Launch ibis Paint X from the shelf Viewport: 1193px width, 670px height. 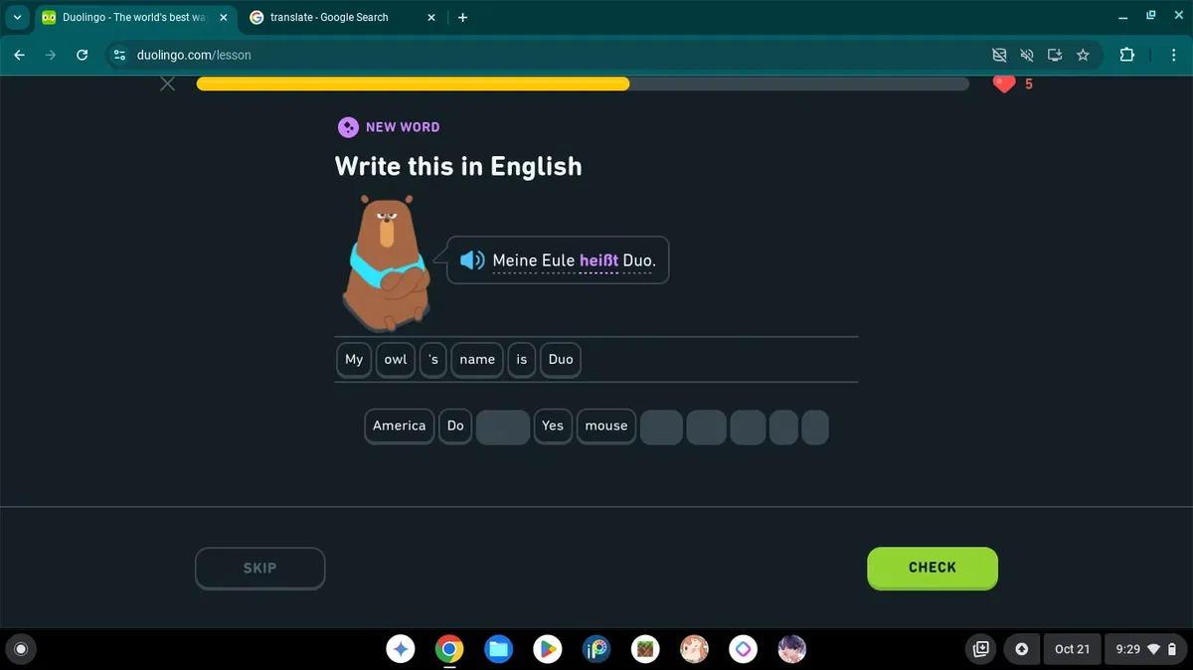[x=596, y=649]
